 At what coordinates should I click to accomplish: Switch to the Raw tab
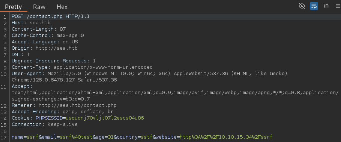click(x=39, y=7)
